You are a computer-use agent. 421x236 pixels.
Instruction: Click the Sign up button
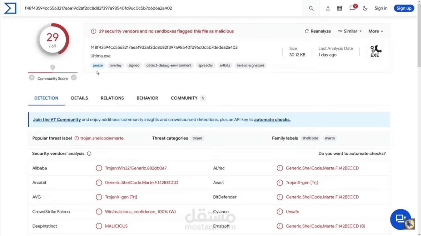point(404,8)
